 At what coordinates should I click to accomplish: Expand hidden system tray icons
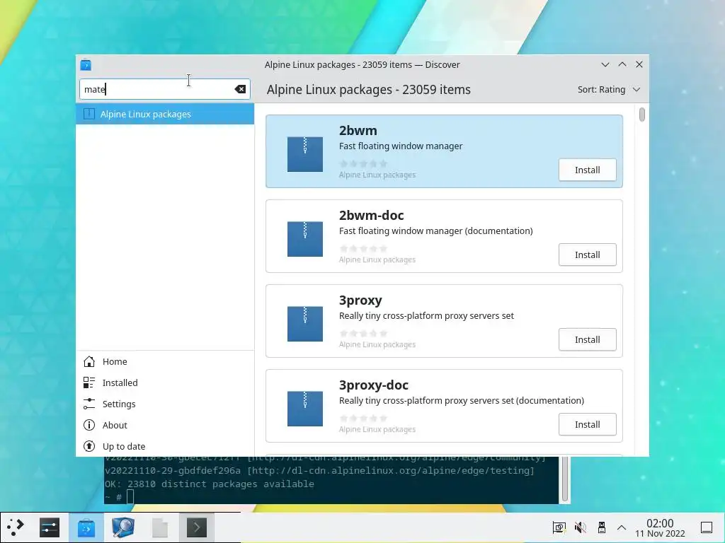point(622,527)
